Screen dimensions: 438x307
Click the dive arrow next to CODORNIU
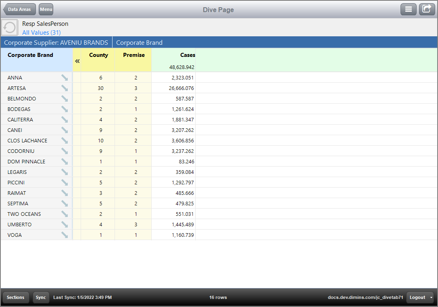(65, 151)
